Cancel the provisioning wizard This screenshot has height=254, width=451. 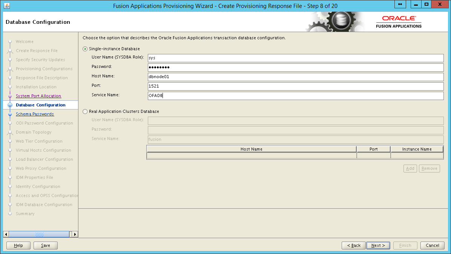point(432,245)
